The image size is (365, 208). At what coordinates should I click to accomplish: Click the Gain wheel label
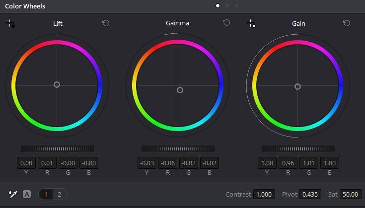tap(298, 23)
